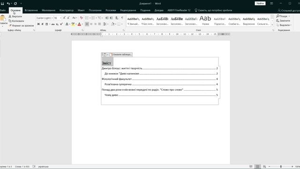Open table of contents options icon
300x169 pixels.
[105, 54]
